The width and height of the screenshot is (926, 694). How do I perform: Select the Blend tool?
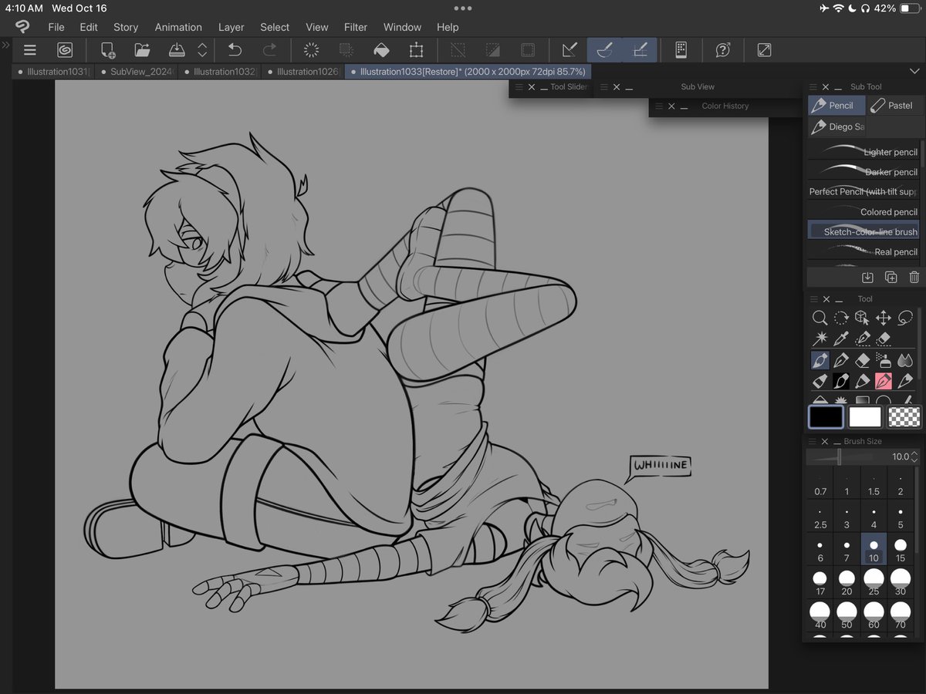[x=905, y=360]
